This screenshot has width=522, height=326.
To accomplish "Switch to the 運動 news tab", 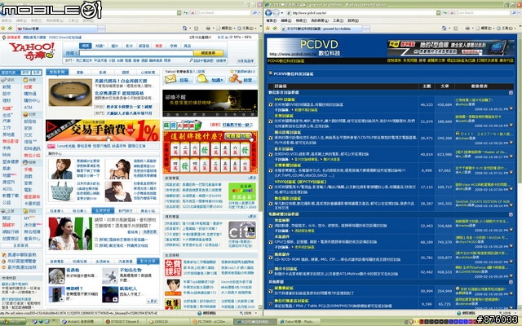I will (80, 73).
